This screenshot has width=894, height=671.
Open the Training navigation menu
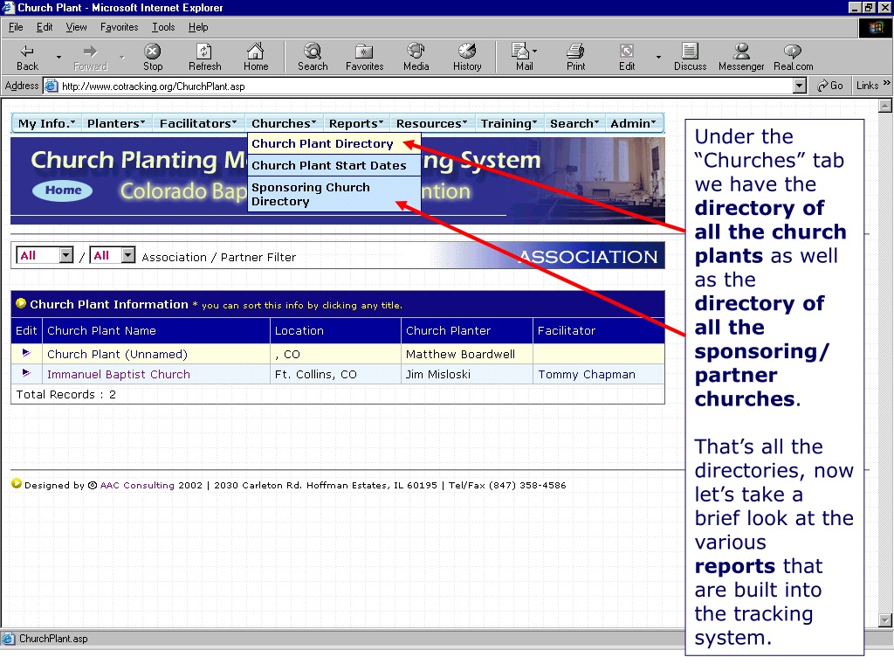click(509, 123)
